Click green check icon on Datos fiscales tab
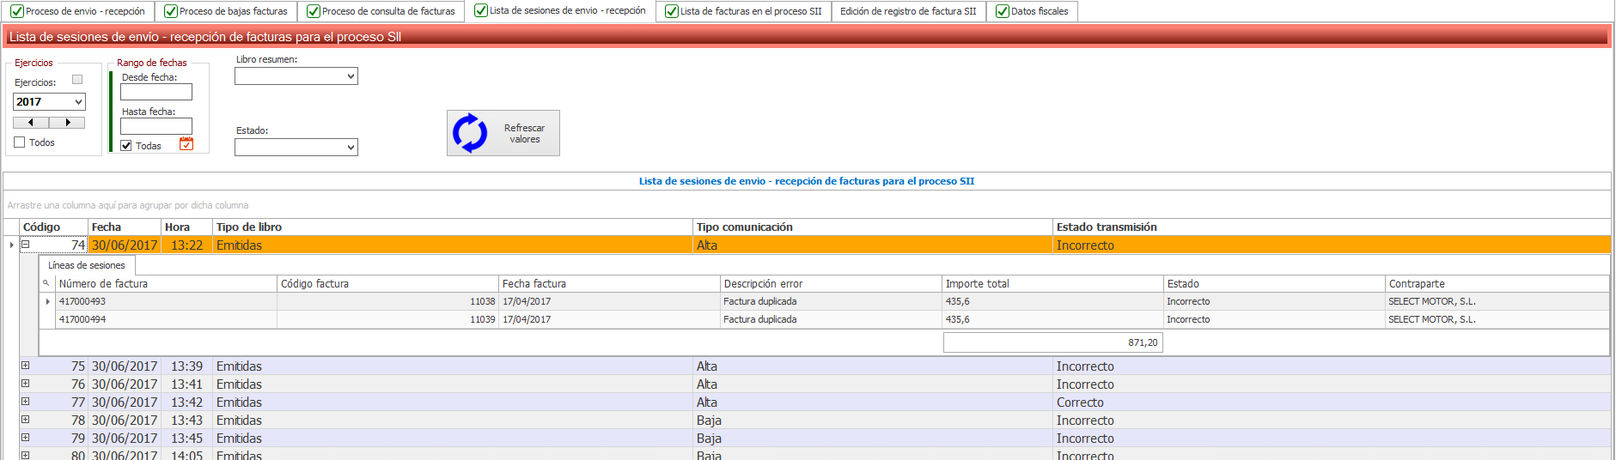This screenshot has width=1616, height=460. tap(1002, 11)
